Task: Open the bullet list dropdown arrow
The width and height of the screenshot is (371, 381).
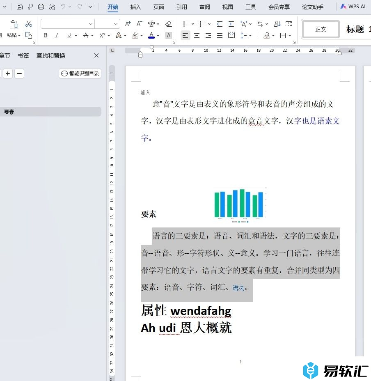Action: pos(193,24)
